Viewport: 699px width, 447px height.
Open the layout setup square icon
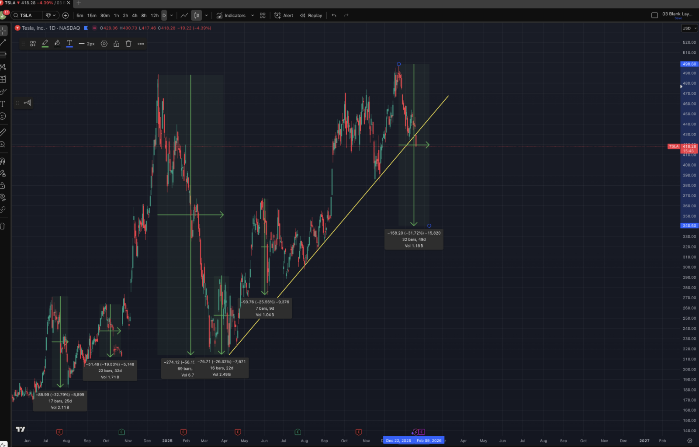tap(654, 15)
